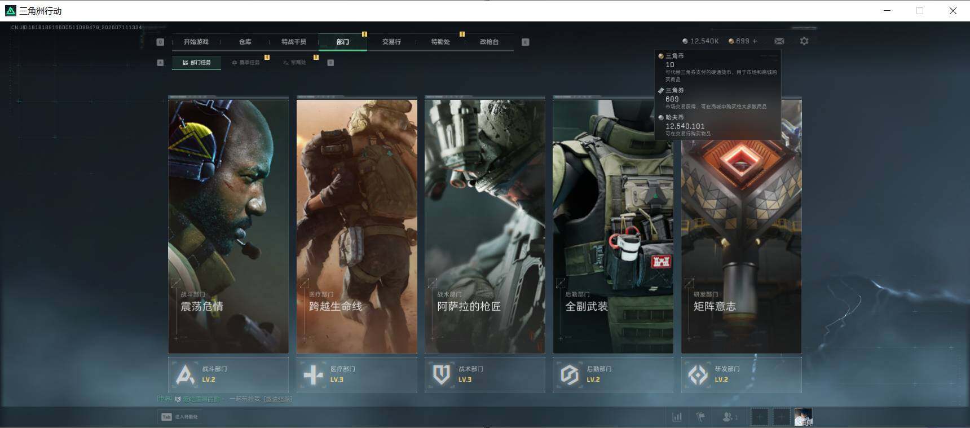Viewport: 970px width, 428px height.
Task: Click the 邀请组队 link in world chat
Action: (278, 399)
